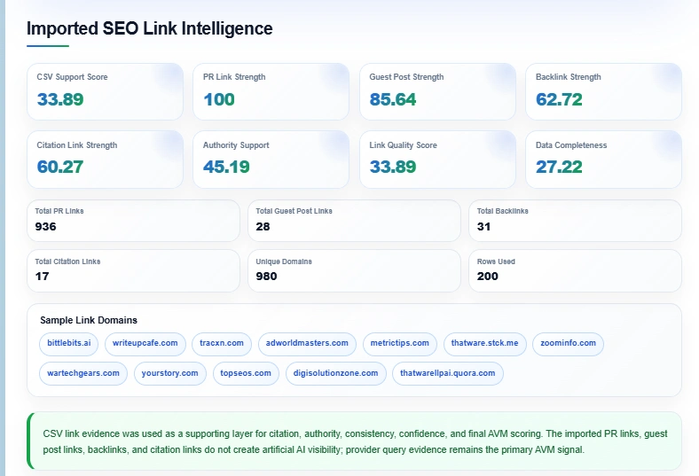Select the Authority Support card

[x=271, y=160]
